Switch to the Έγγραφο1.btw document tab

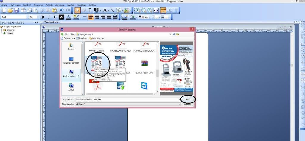[x=52, y=23]
